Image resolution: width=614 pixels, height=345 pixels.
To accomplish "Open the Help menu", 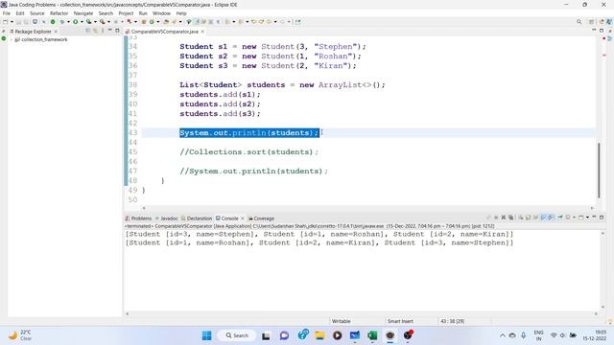I will click(x=181, y=13).
